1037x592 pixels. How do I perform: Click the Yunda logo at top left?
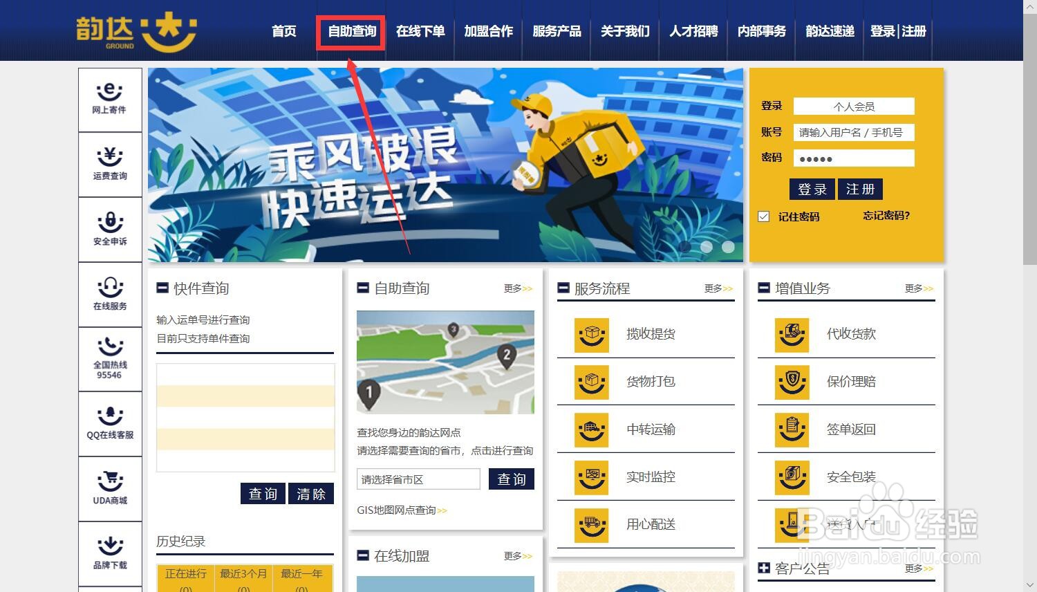pos(137,32)
